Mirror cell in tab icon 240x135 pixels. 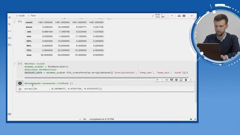pyautogui.click(x=181, y=80)
